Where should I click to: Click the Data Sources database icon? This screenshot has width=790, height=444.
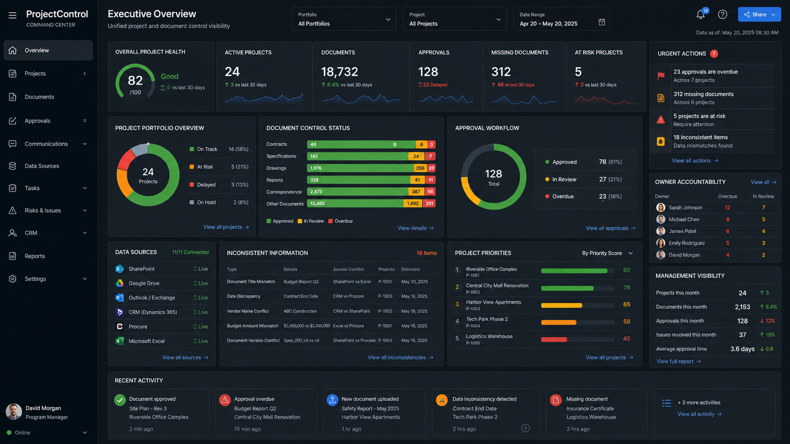click(13, 166)
